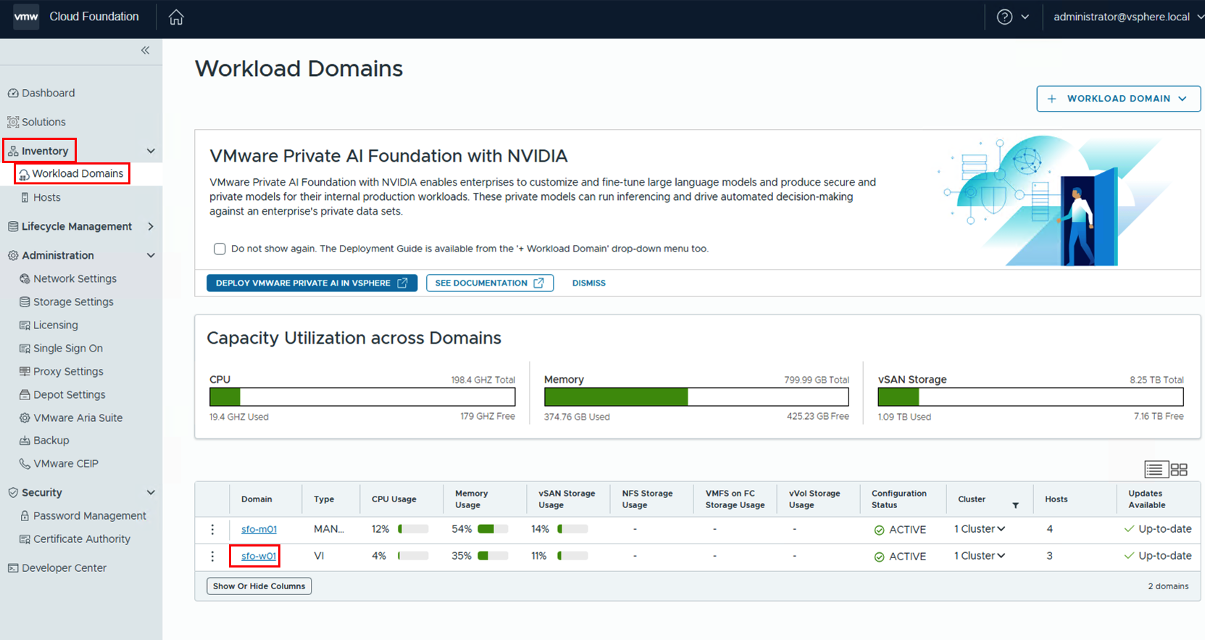Screen dimensions: 1205x640
Task: Check the 'Do not show again' checkbox
Action: 220,249
